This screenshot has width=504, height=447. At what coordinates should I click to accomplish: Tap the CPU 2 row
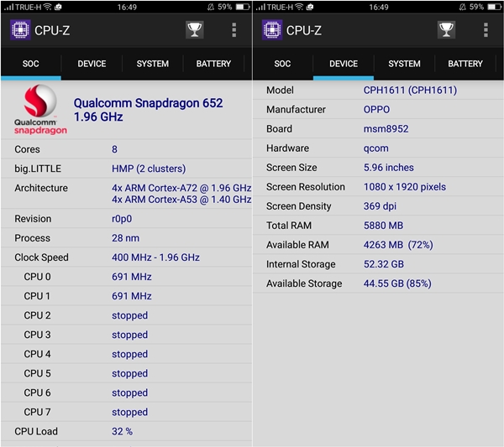pyautogui.click(x=126, y=315)
